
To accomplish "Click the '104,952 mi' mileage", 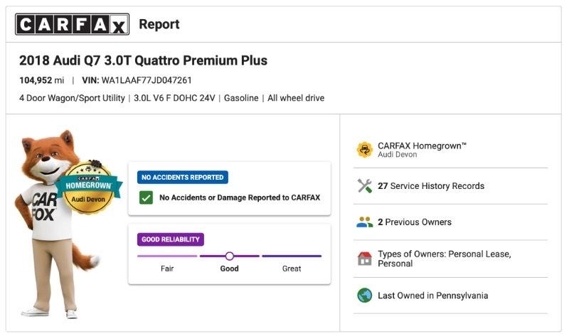I will (x=42, y=80).
